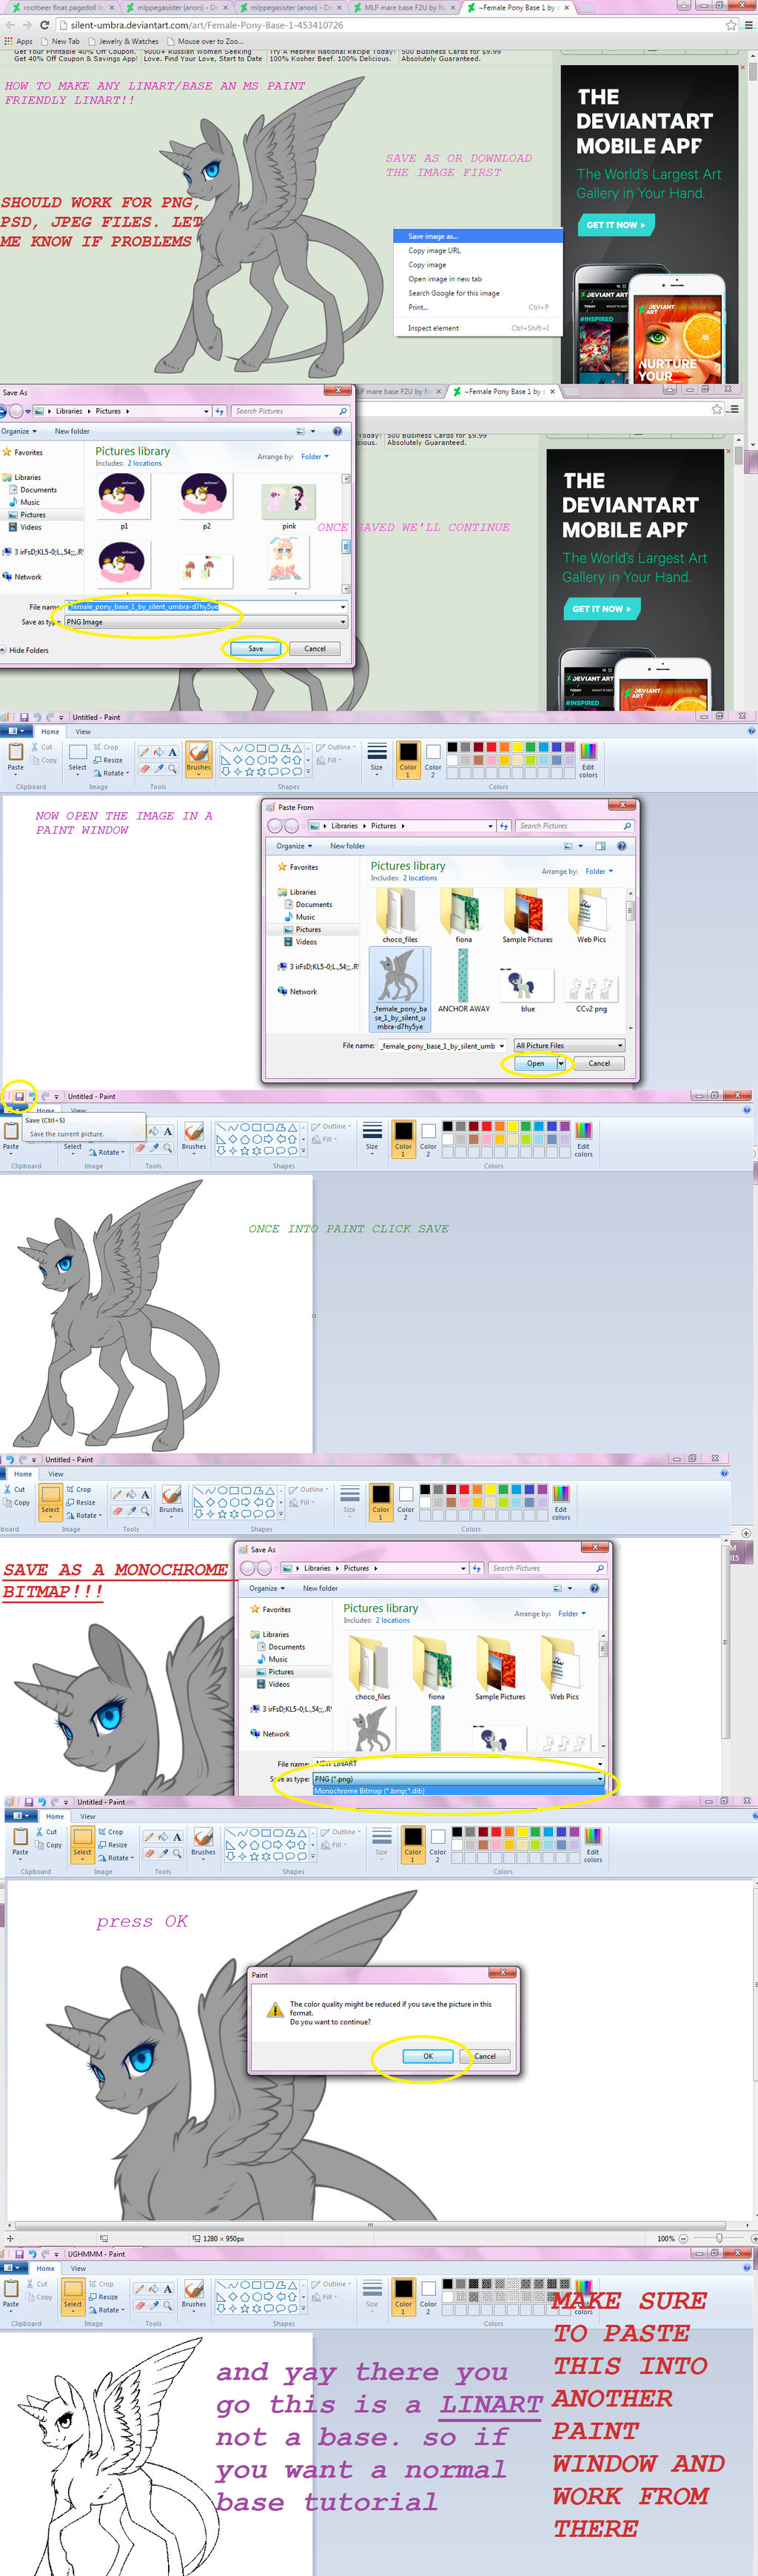Select Network in the Paste From navigation pane
Screen dimensions: 758x2576
(297, 991)
